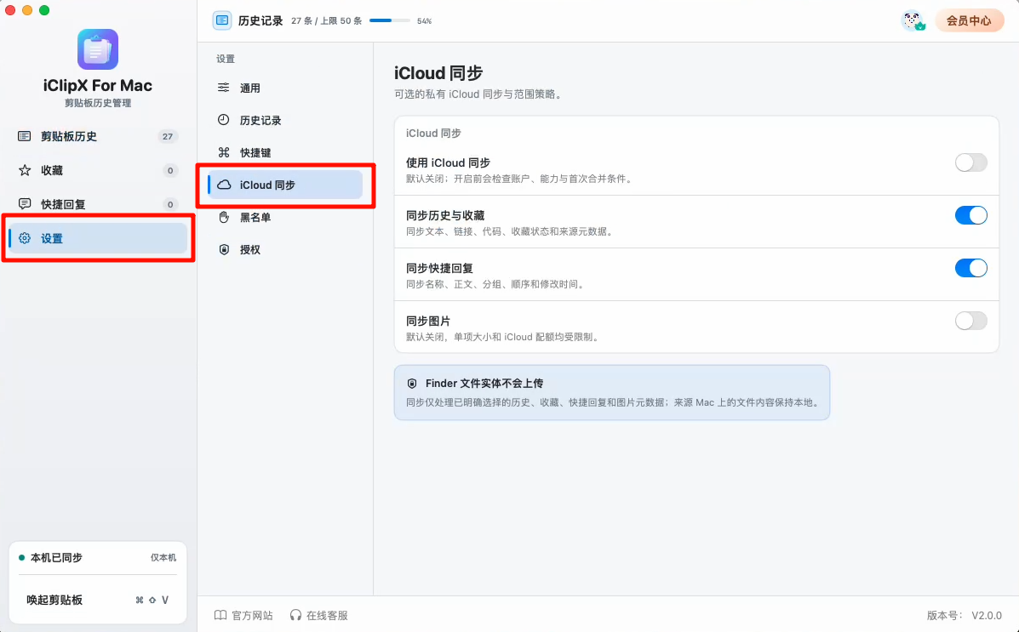The height and width of the screenshot is (632, 1019).
Task: Turn off 同步历史与收藏 switch
Action: click(x=971, y=215)
